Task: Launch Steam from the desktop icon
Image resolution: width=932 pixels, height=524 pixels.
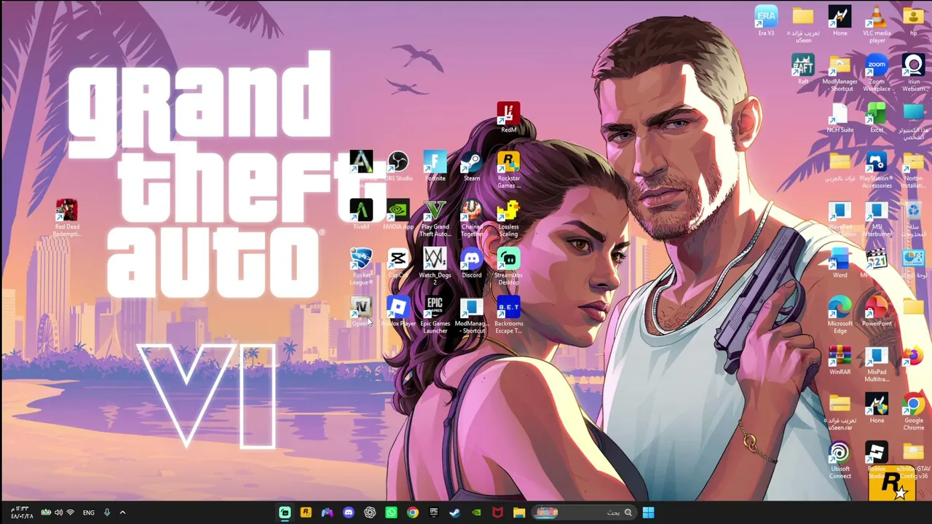Action: coord(472,166)
